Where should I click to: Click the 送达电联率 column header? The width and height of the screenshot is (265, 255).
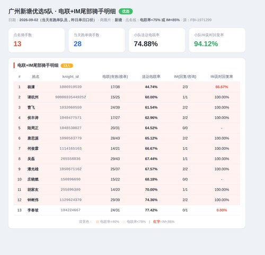(151, 77)
